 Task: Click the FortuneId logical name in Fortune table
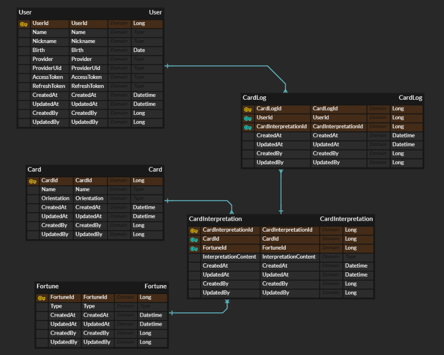click(65, 297)
